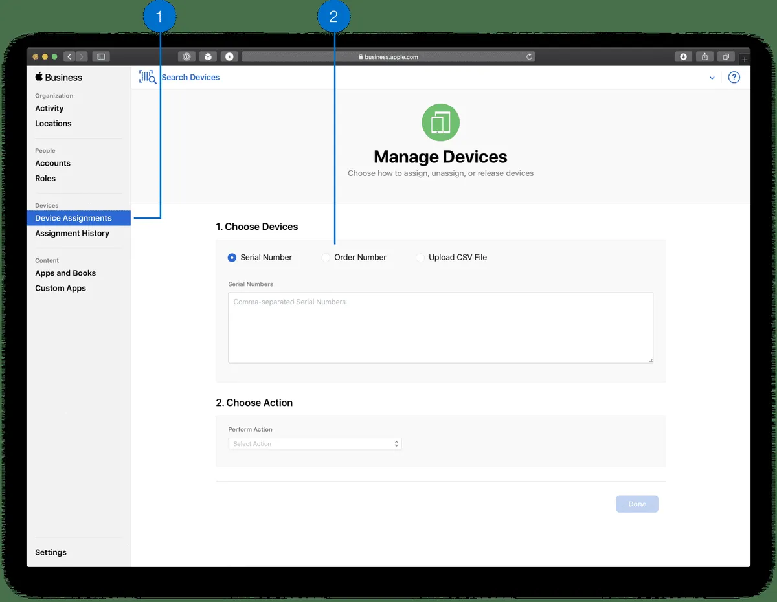The image size is (777, 602).
Task: Click the barcode search devices icon
Action: coord(148,77)
